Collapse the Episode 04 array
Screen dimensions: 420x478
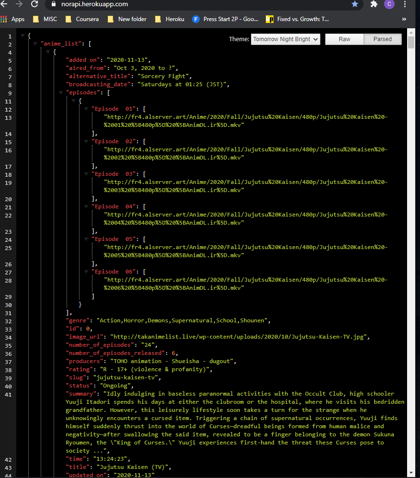coord(86,206)
